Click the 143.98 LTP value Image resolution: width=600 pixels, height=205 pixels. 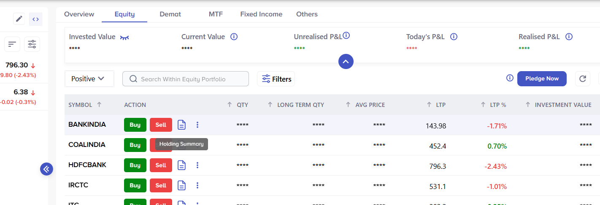pos(436,126)
